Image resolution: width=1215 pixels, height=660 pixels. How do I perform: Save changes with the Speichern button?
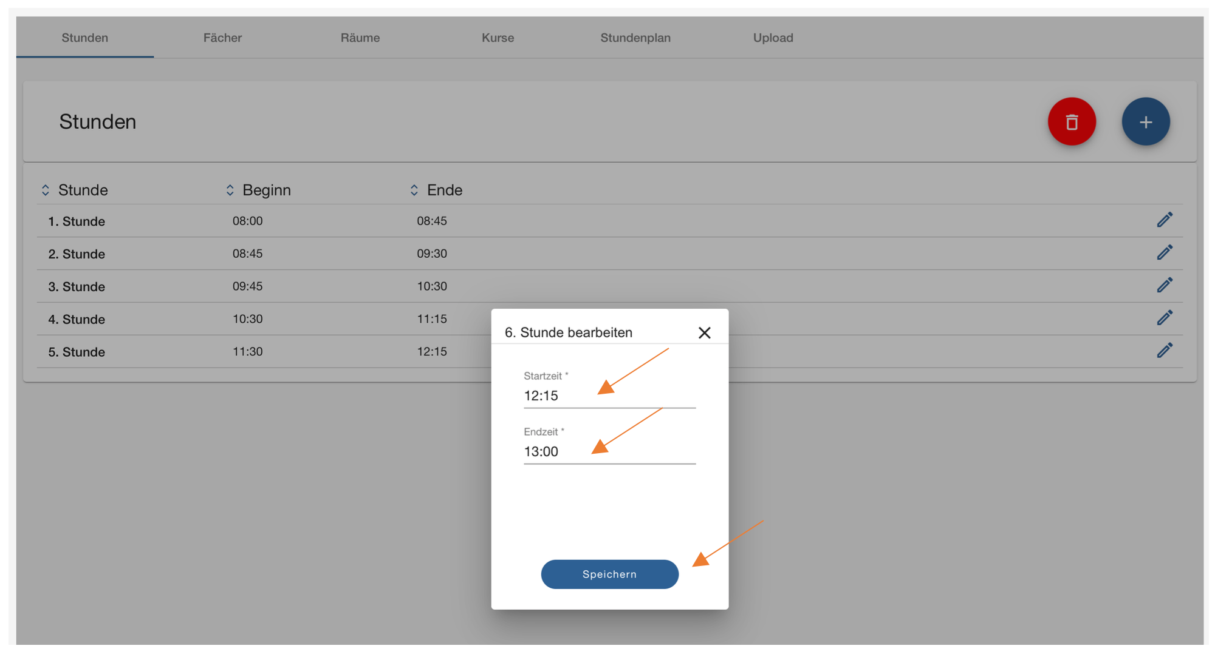(x=609, y=574)
